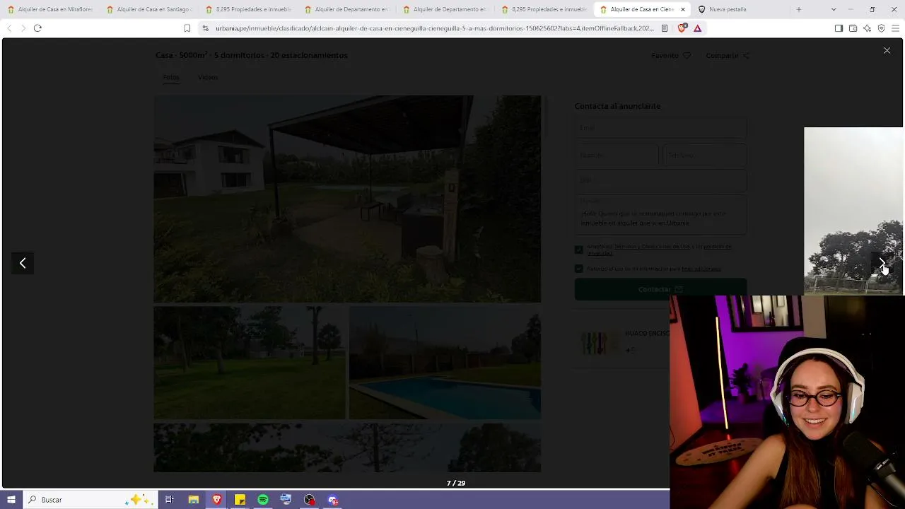The width and height of the screenshot is (905, 509).
Task: Open Spotify from taskbar
Action: tap(263, 500)
